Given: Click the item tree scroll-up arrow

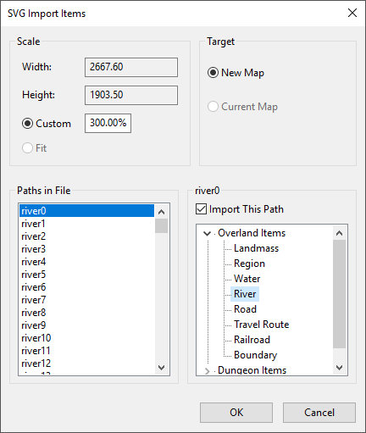Looking at the screenshot, I should click(340, 233).
